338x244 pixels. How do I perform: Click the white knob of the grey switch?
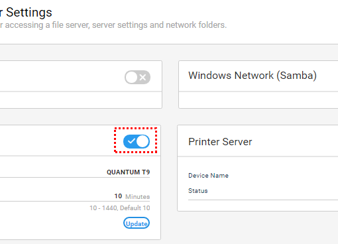(131, 78)
